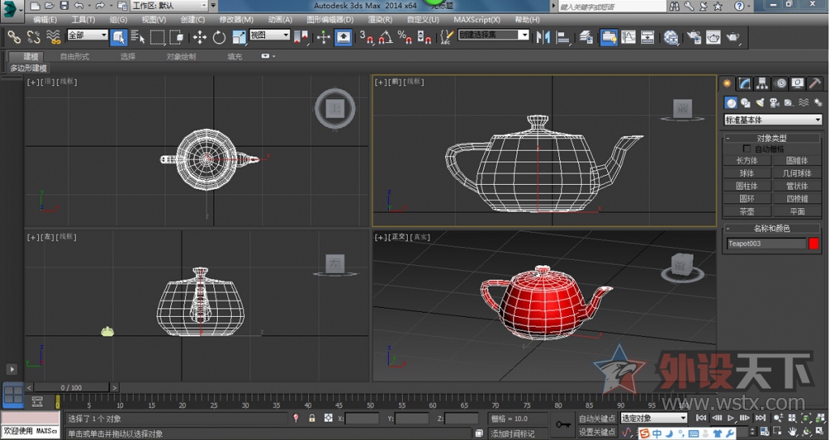Activate the Rotate tool
The image size is (830, 440).
coord(220,37)
